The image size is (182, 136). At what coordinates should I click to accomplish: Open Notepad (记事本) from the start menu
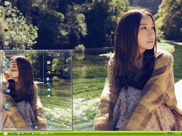click(x=12, y=106)
